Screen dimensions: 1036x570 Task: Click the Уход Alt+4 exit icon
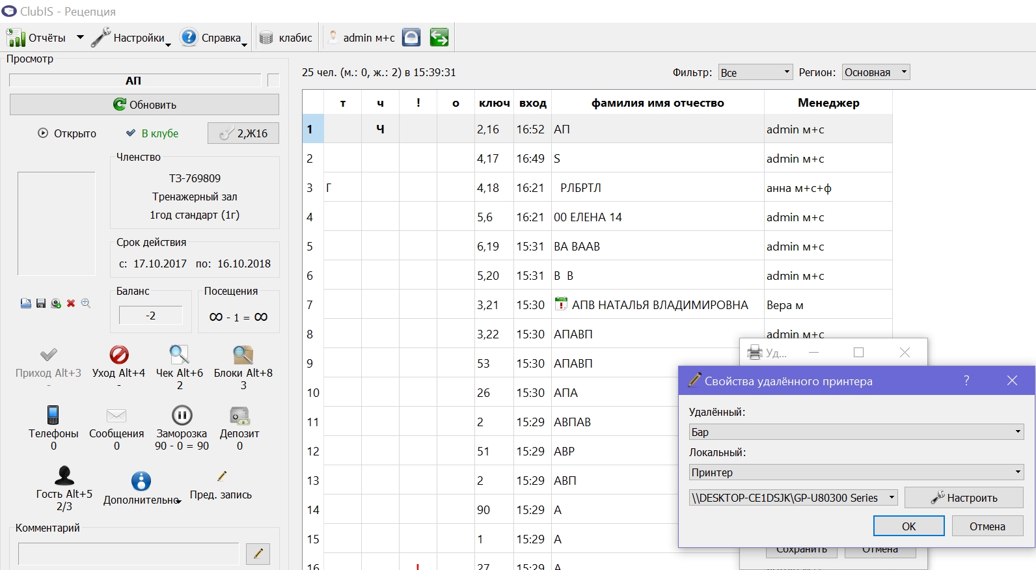pos(118,355)
